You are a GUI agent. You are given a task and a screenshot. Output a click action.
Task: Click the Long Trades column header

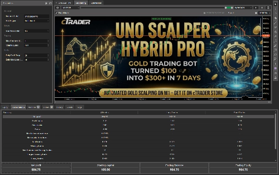pos(172,113)
